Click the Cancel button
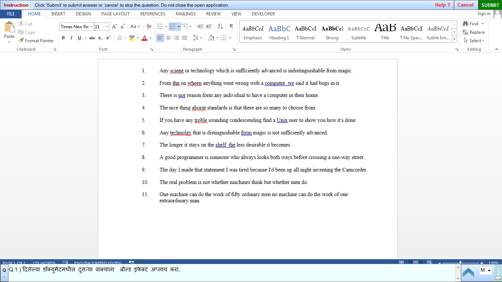This screenshot has width=502, height=282. 465,5
